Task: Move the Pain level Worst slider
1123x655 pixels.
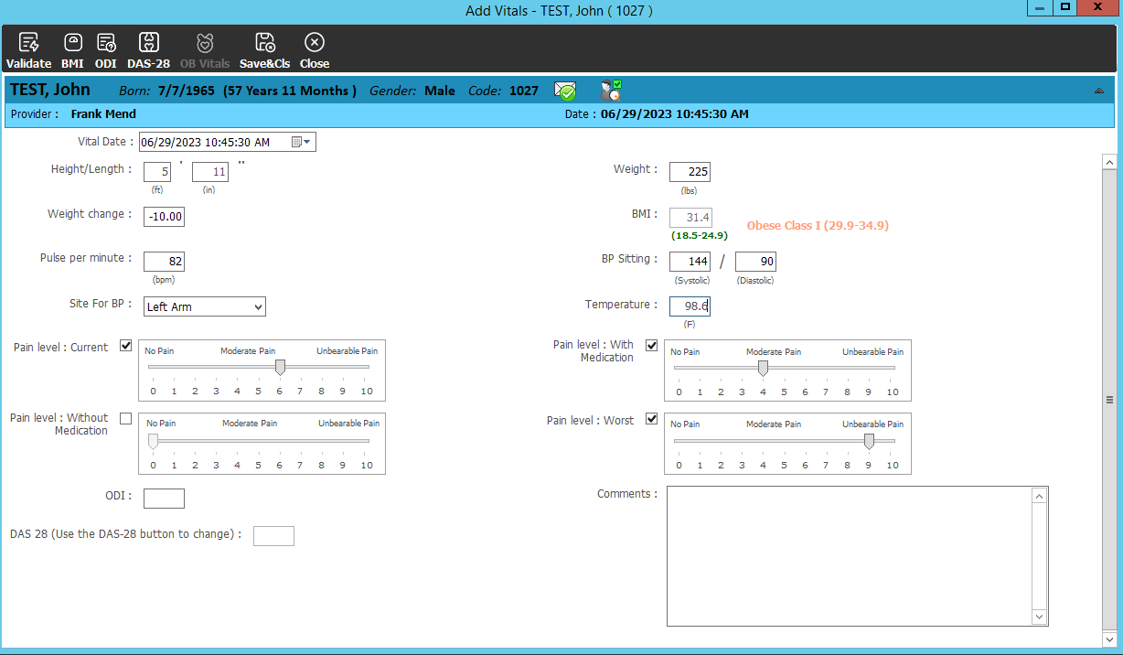Action: (868, 440)
